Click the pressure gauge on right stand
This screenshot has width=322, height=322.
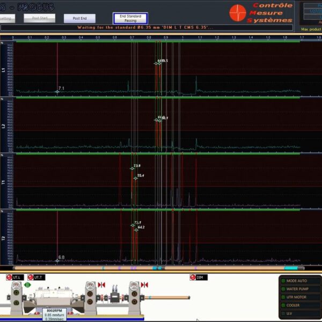point(134,285)
